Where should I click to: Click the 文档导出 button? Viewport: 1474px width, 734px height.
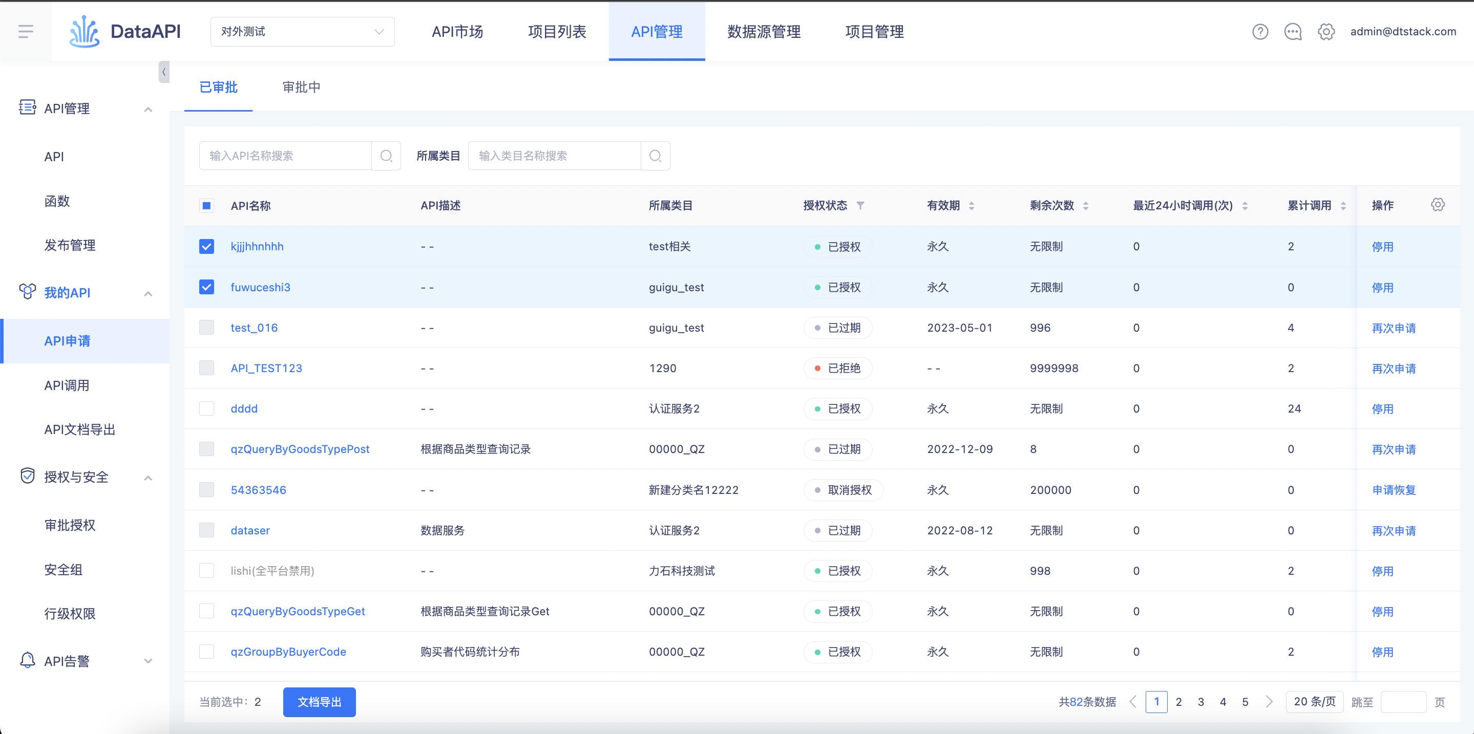point(319,701)
